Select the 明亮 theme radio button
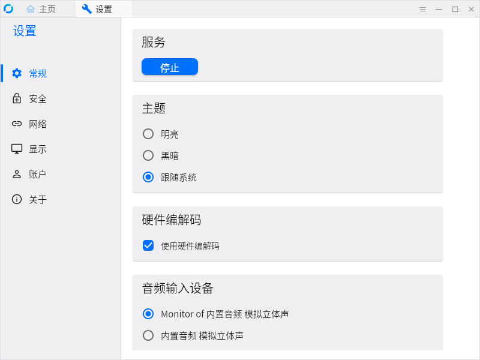Viewport: 480px width, 360px height. coord(148,134)
